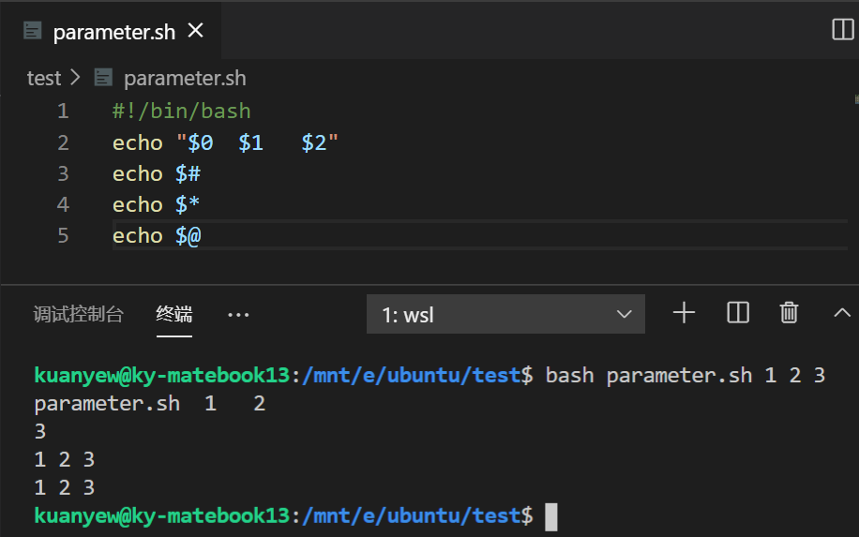The height and width of the screenshot is (537, 859).
Task: Select the 终端 panel tab
Action: pyautogui.click(x=174, y=314)
